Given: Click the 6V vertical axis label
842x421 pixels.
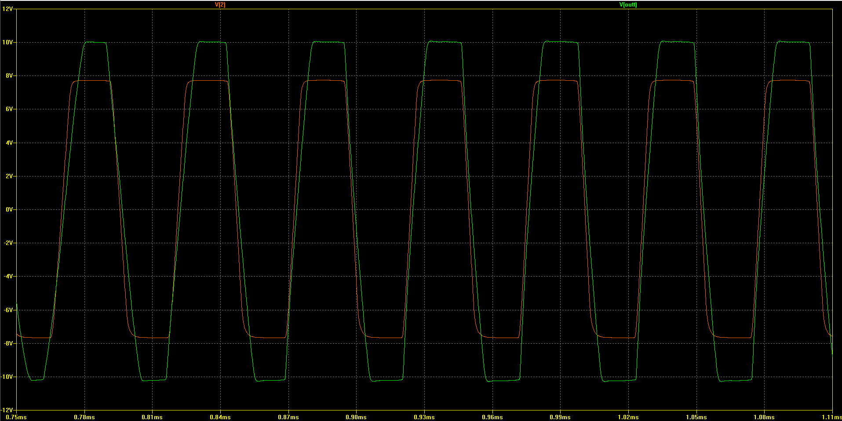Looking at the screenshot, I should click(9, 109).
